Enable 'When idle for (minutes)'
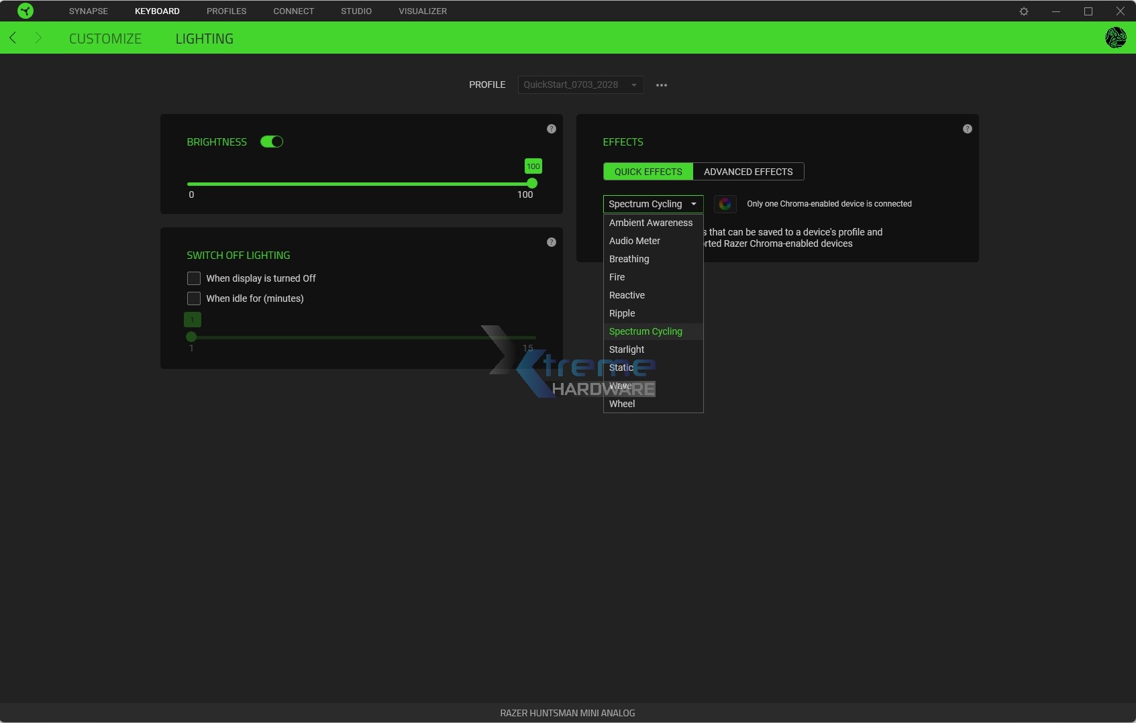Screen dimensions: 1136x723 (193, 298)
